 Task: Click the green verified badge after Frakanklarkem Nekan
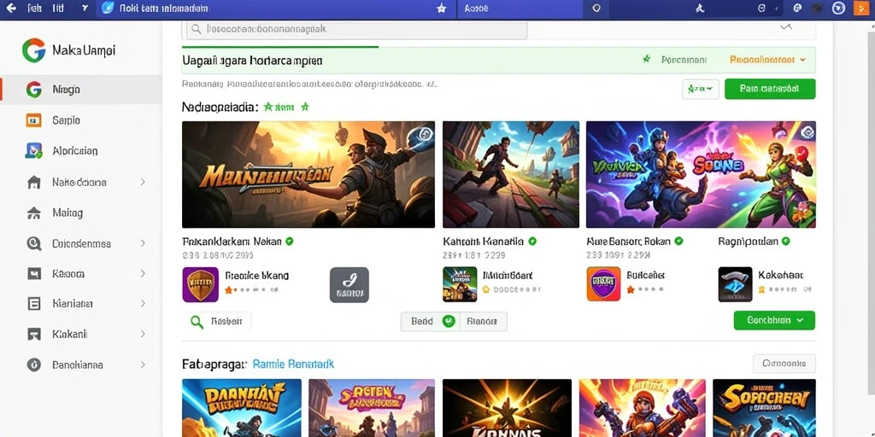coord(289,242)
